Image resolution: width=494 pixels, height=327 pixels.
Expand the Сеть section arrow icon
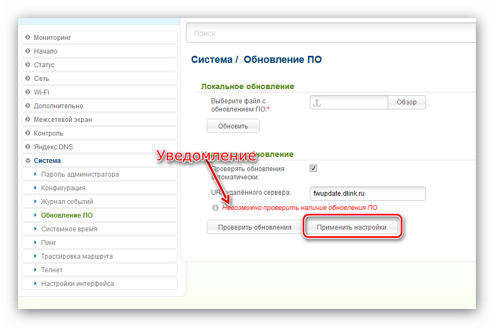28,78
